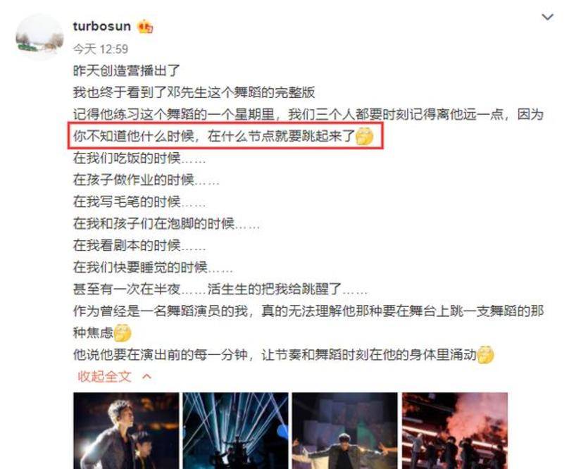This screenshot has height=469, width=569.
Task: Click the emoji after 种焦虑
Action: coord(123,333)
